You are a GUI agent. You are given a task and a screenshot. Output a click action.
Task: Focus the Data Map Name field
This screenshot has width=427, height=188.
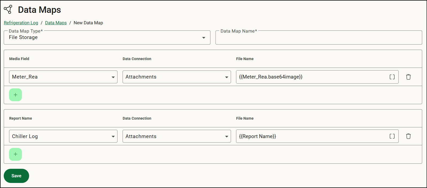tap(319, 37)
